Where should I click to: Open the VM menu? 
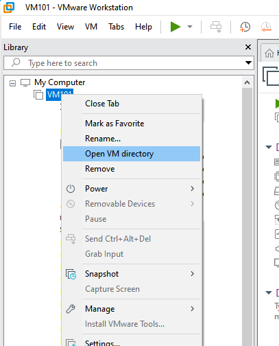tap(91, 27)
